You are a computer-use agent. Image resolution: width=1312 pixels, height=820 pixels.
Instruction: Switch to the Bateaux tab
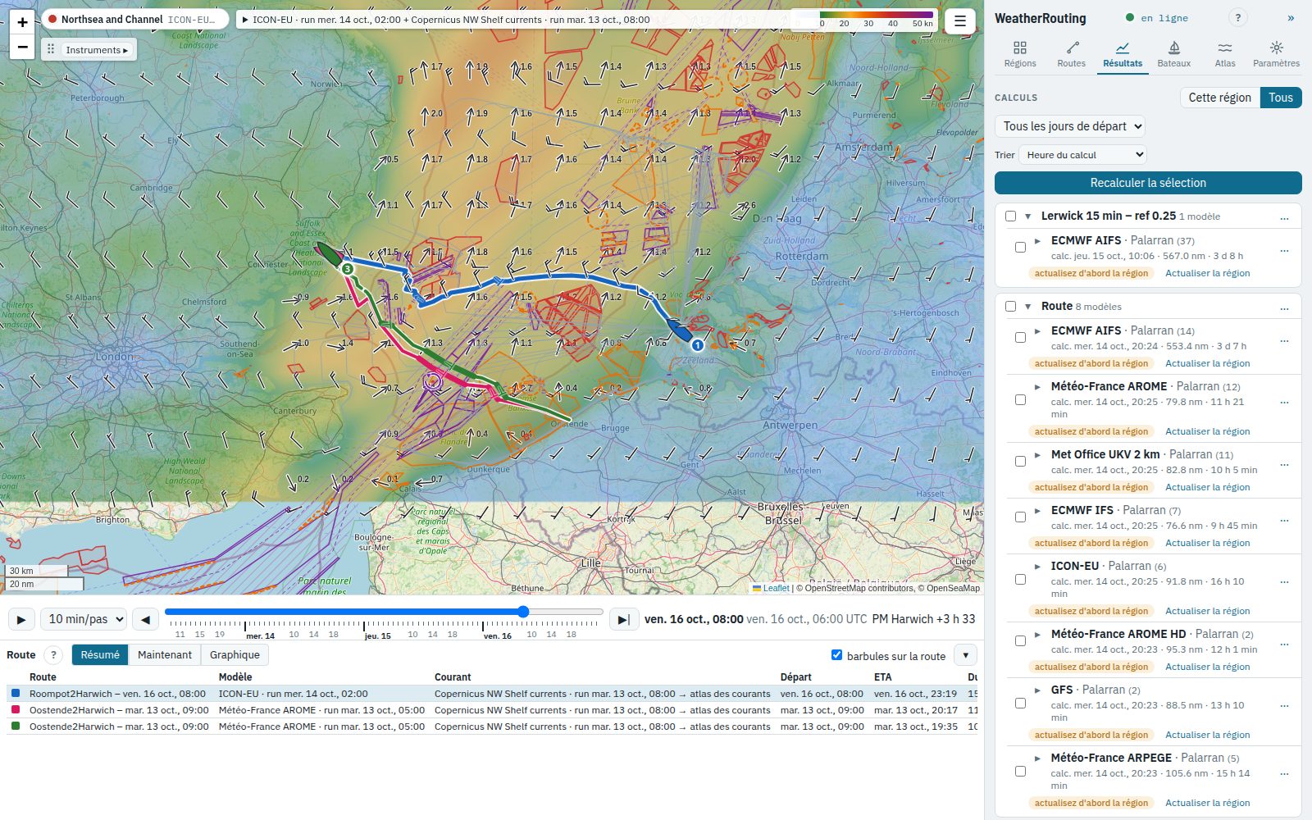coord(1173,55)
